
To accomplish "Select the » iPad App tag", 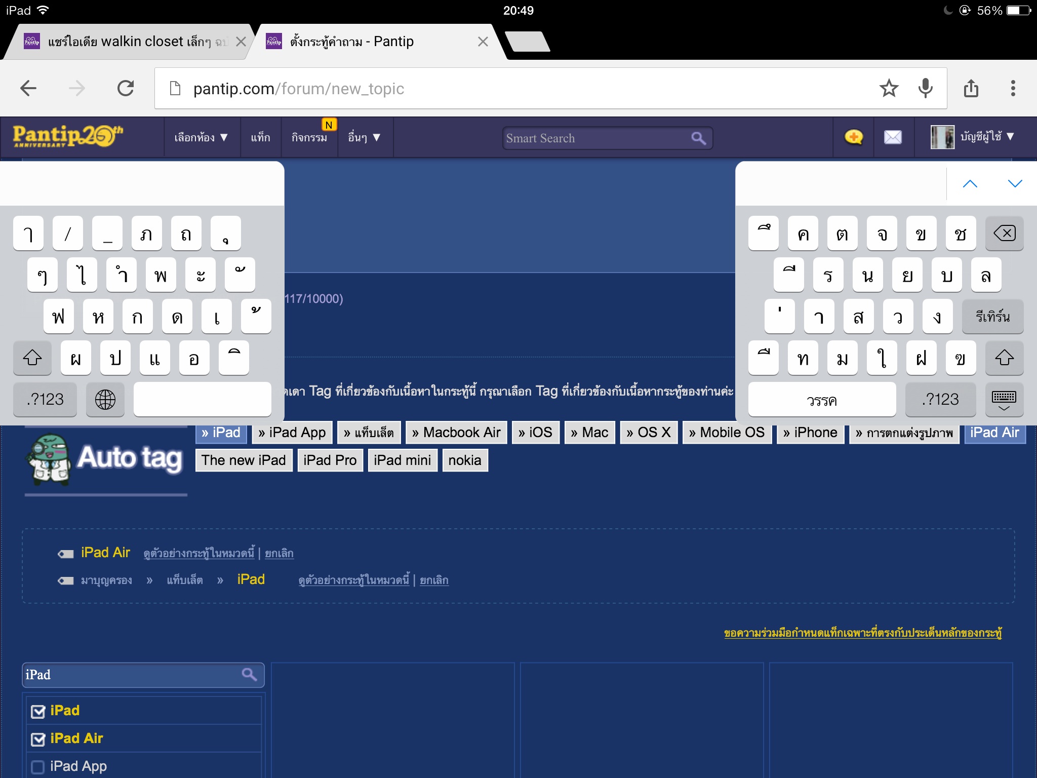I will click(292, 433).
